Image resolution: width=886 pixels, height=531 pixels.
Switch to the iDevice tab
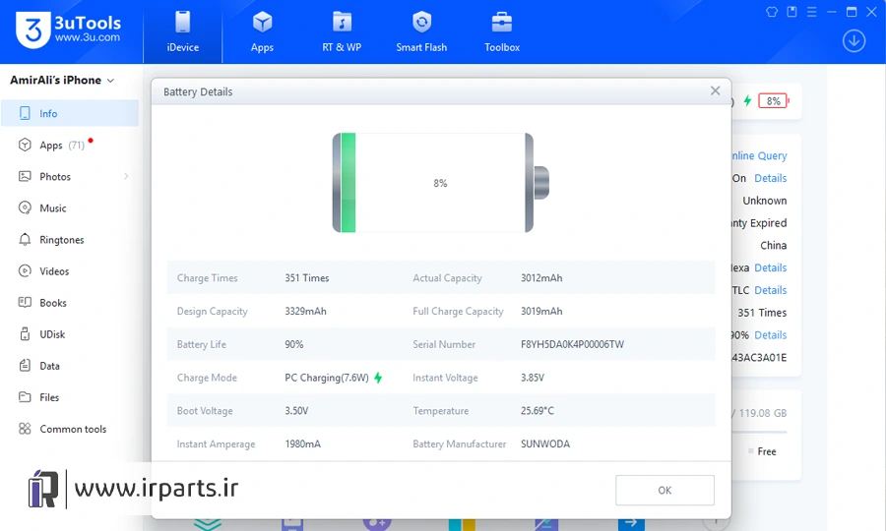pos(182,31)
